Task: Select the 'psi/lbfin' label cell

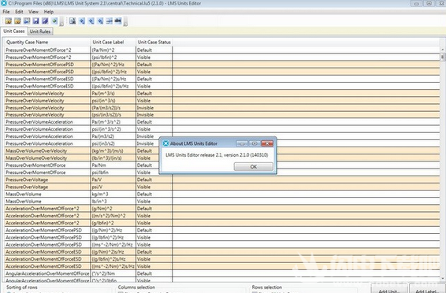Action: [113, 172]
